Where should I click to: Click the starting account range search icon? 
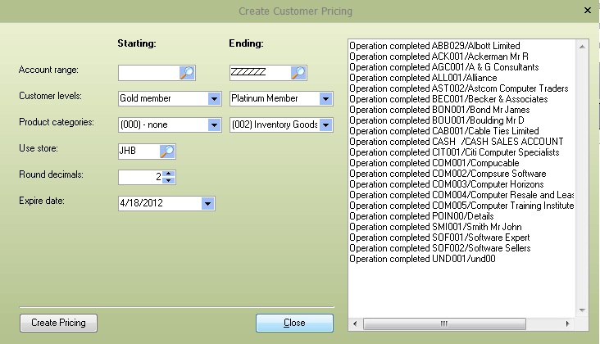coord(187,73)
